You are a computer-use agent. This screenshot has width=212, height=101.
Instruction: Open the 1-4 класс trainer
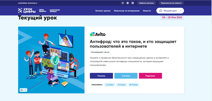click(x=110, y=85)
